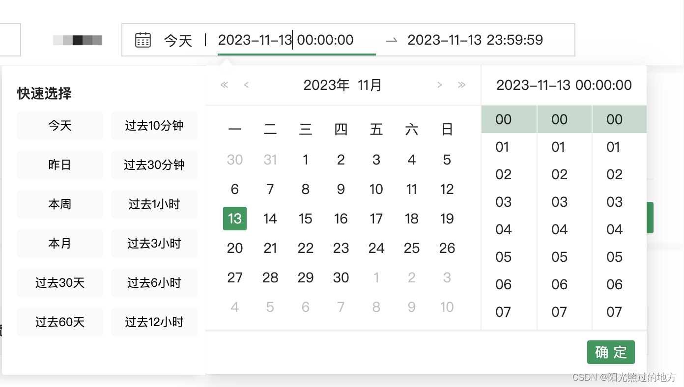Screen dimensions: 684x387
Task: Select the 今天 quick option
Action: [59, 126]
